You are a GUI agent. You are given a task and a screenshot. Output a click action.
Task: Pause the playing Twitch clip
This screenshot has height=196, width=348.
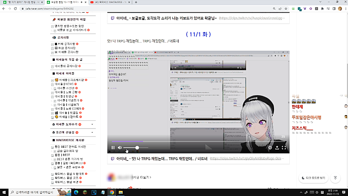pos(113,147)
